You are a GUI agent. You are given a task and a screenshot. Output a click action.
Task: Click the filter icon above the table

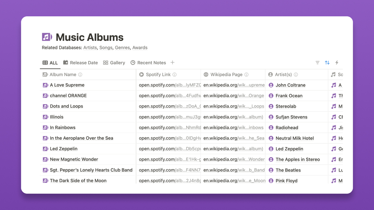(317, 63)
